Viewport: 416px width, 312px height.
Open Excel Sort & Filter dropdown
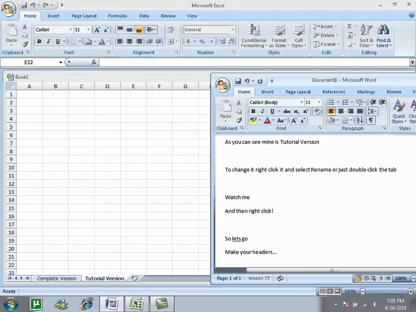coord(367,36)
